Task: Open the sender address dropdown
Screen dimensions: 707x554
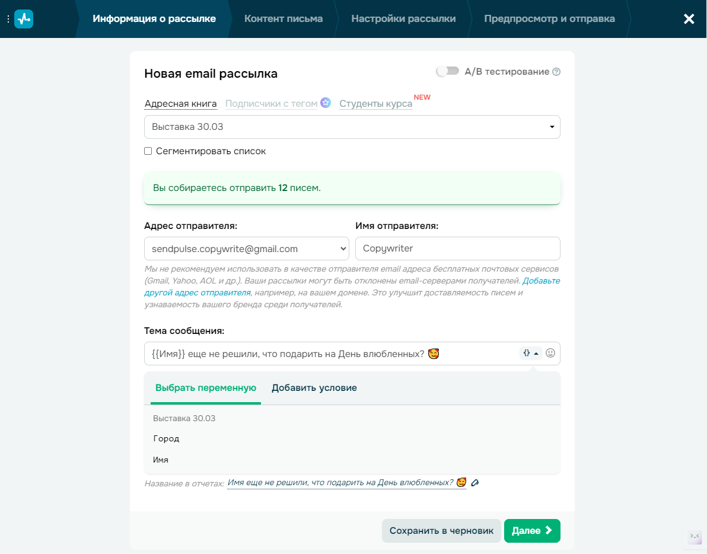Action: click(x=247, y=249)
